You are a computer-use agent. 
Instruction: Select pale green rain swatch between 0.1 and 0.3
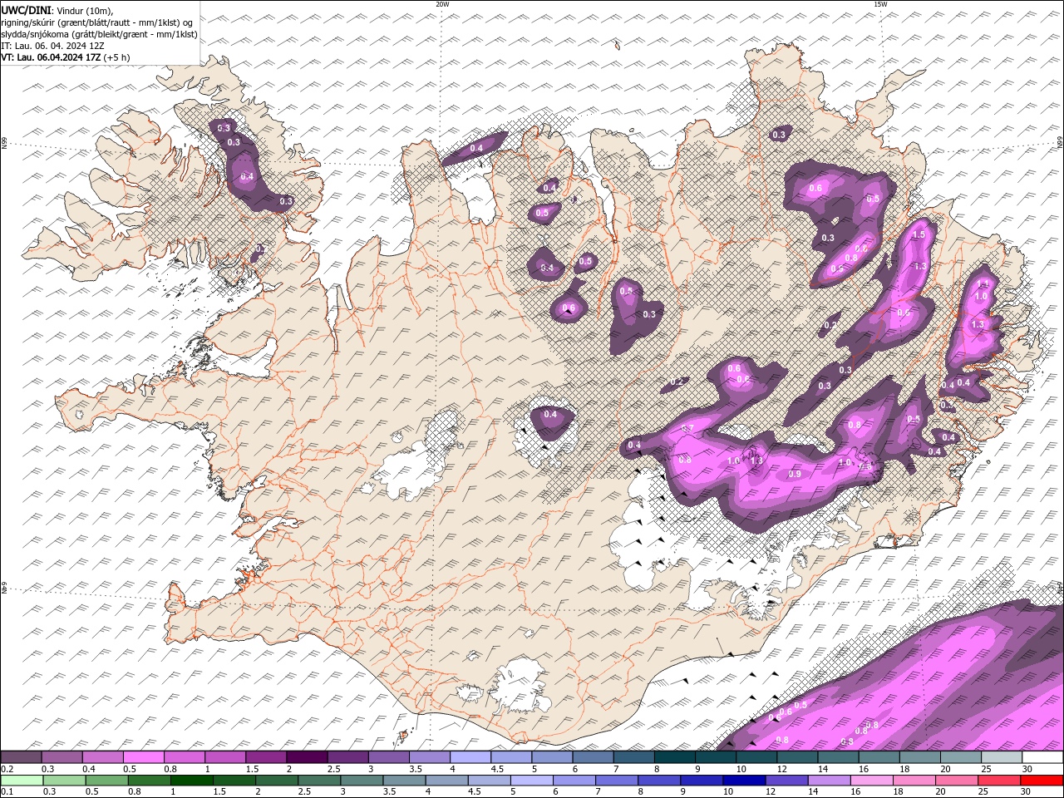(21, 781)
